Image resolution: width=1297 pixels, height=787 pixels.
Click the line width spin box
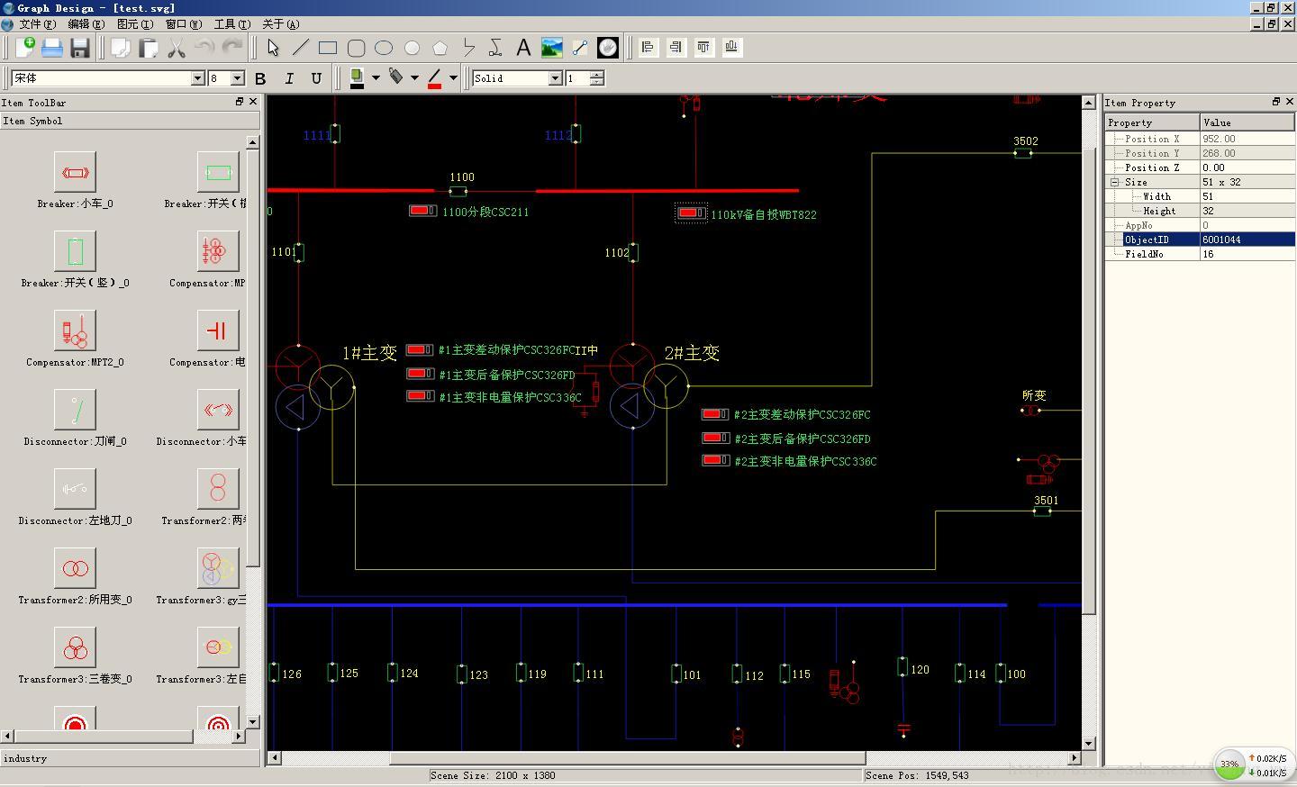(x=585, y=78)
